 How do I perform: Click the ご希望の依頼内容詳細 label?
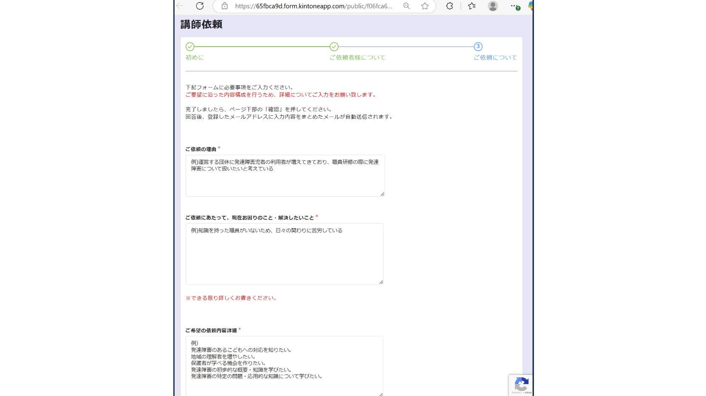pos(211,330)
